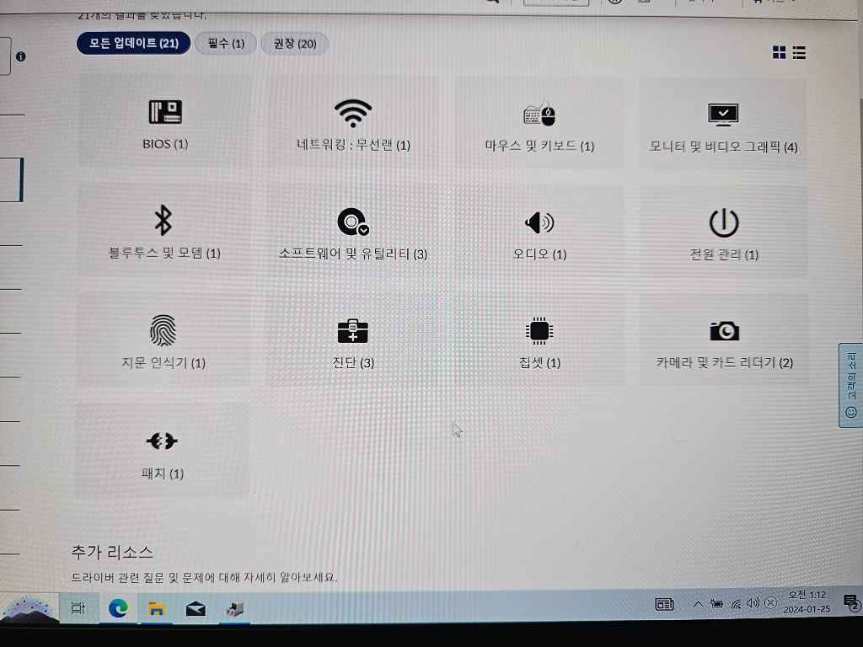Select the 칩셋 driver category
The height and width of the screenshot is (647, 863).
(x=539, y=341)
